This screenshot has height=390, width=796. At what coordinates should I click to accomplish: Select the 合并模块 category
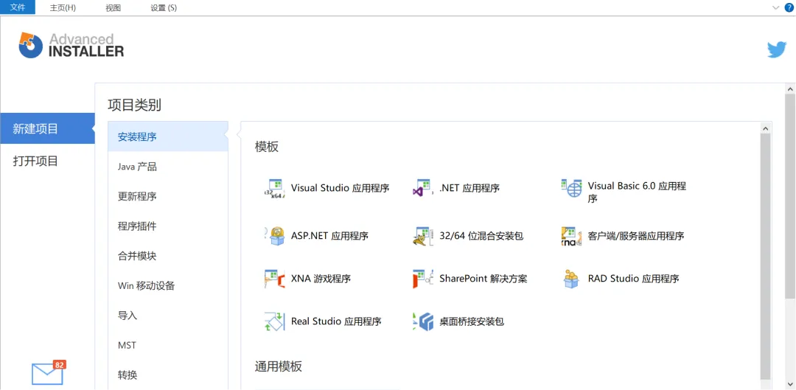coord(168,256)
